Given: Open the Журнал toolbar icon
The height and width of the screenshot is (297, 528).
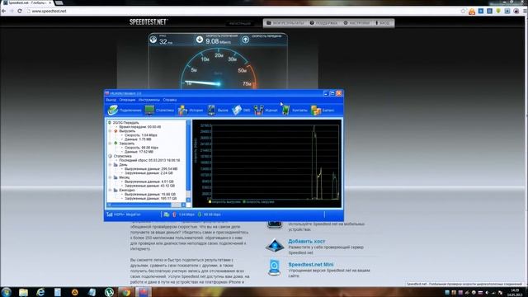Looking at the screenshot, I should coord(258,110).
